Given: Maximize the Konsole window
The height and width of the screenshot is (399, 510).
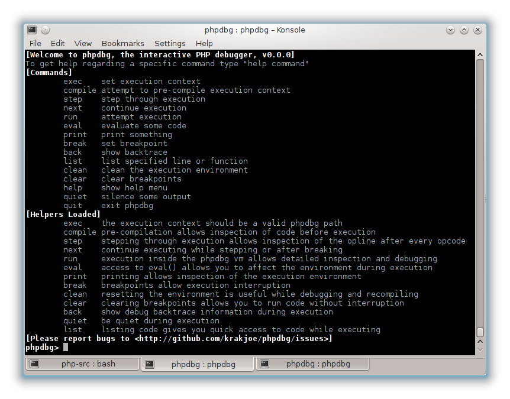Looking at the screenshot, I should [x=464, y=30].
